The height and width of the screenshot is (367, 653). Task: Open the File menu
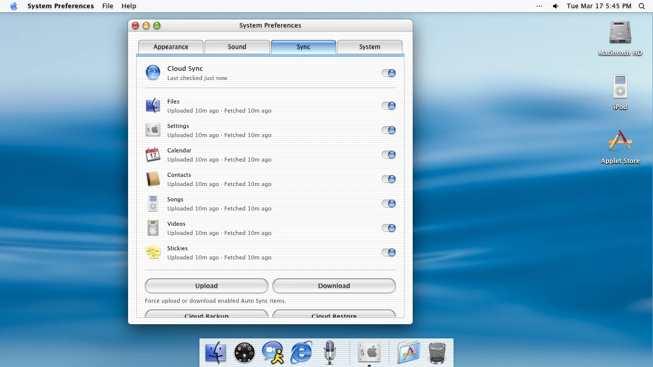[108, 6]
